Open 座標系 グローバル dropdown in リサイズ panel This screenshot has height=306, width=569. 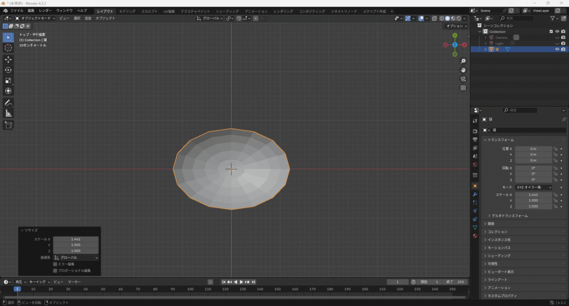click(76, 258)
